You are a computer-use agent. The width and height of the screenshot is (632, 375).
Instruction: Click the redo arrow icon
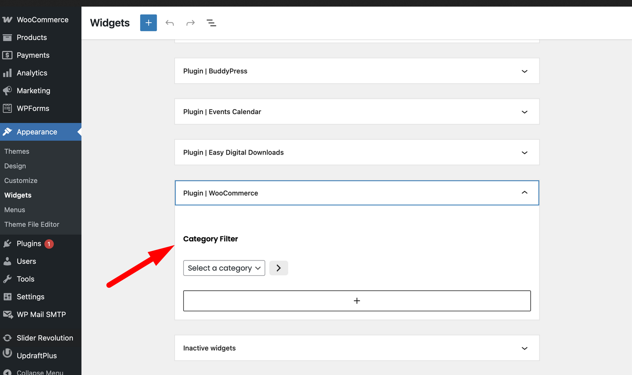[190, 23]
